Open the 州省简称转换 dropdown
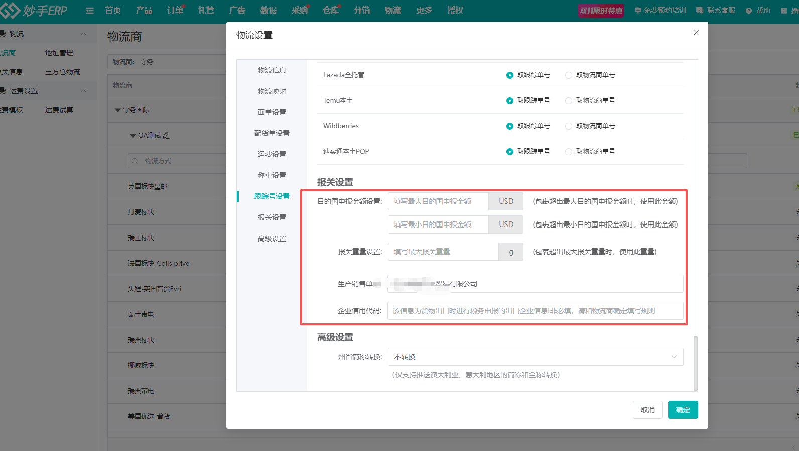Viewport: 799px width, 451px height. tap(535, 357)
